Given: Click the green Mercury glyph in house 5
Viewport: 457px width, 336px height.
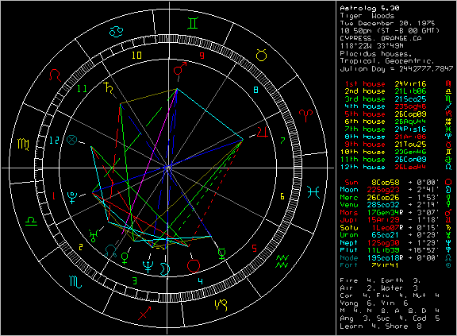Looking at the screenshot, I should (x=222, y=253).
